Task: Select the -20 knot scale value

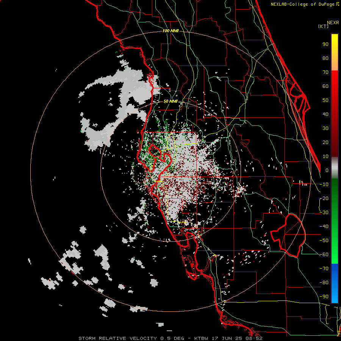Action: pyautogui.click(x=324, y=198)
